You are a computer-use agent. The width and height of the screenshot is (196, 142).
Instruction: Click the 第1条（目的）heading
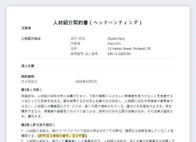tap(31, 90)
